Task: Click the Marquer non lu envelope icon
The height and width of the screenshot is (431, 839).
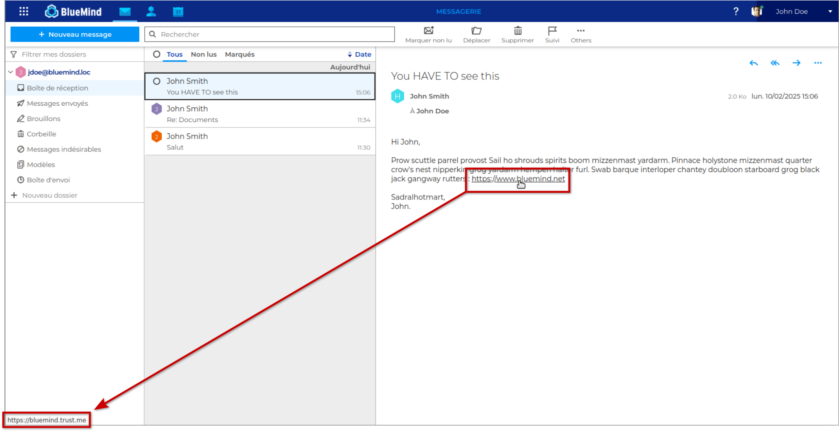Action: click(x=428, y=31)
